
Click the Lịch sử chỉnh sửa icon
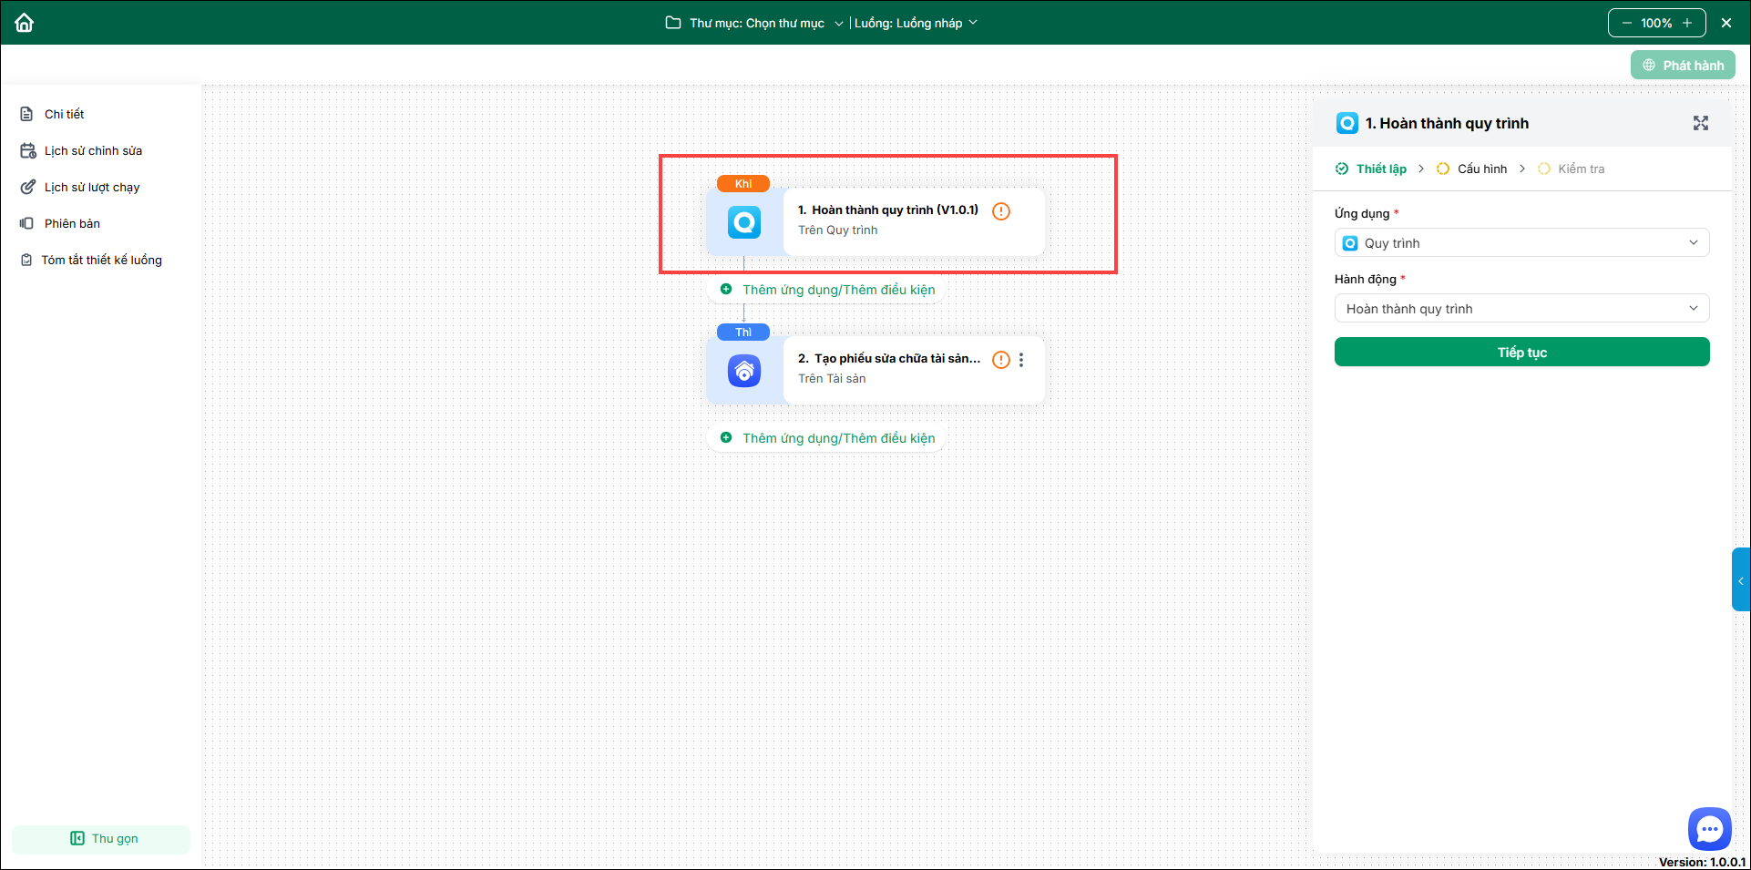tap(28, 150)
